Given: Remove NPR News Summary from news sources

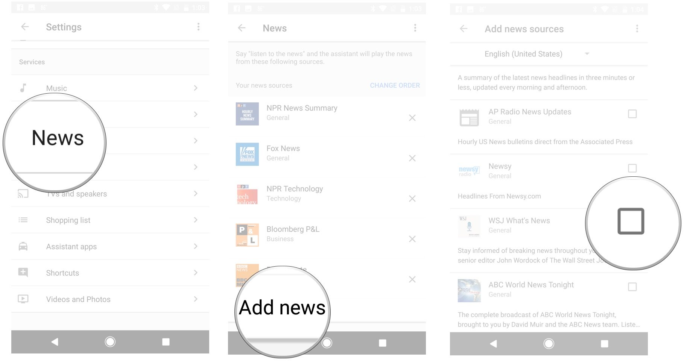Looking at the screenshot, I should tap(412, 118).
